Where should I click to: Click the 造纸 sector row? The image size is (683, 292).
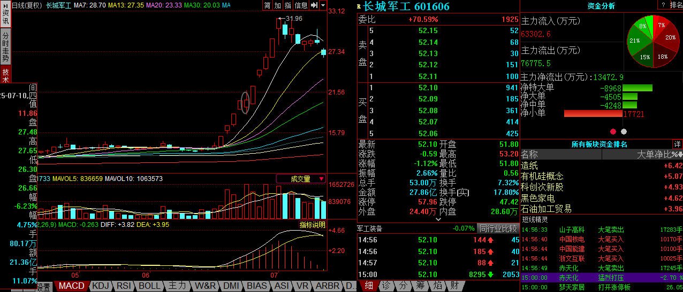click(602, 166)
